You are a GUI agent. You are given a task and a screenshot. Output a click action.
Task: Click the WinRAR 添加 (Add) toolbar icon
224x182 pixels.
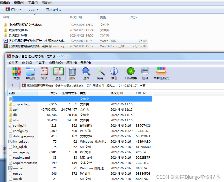(17, 71)
